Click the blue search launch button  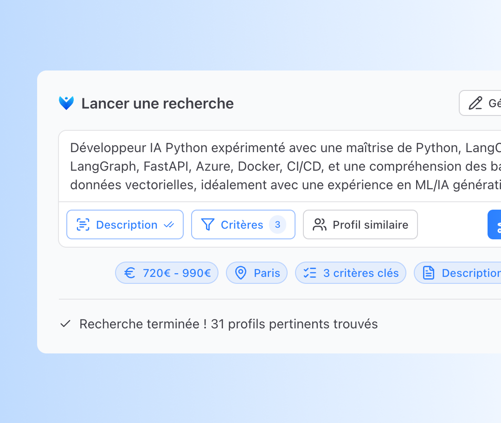pos(495,225)
